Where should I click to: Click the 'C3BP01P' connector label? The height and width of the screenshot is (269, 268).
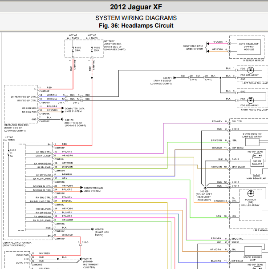pyautogui.click(x=60, y=148)
